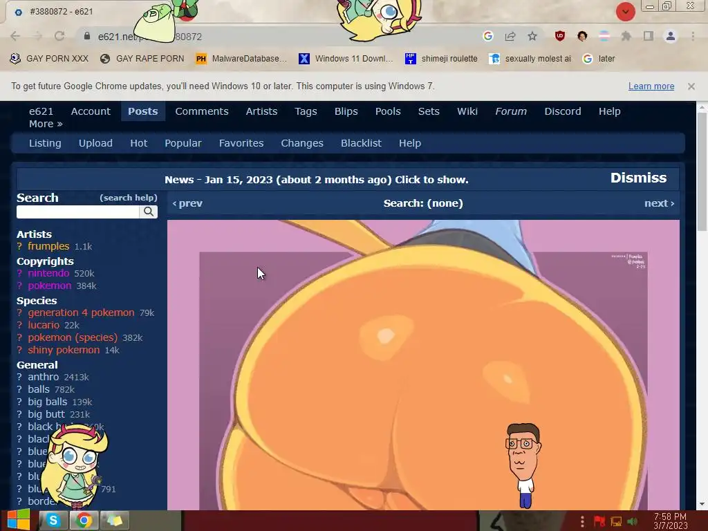Viewport: 708px width, 531px height.
Task: Open the Favorites subnav link
Action: [241, 143]
